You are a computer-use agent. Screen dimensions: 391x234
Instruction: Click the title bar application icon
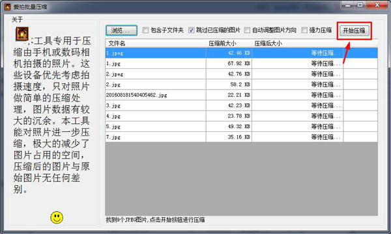[x=7, y=6]
